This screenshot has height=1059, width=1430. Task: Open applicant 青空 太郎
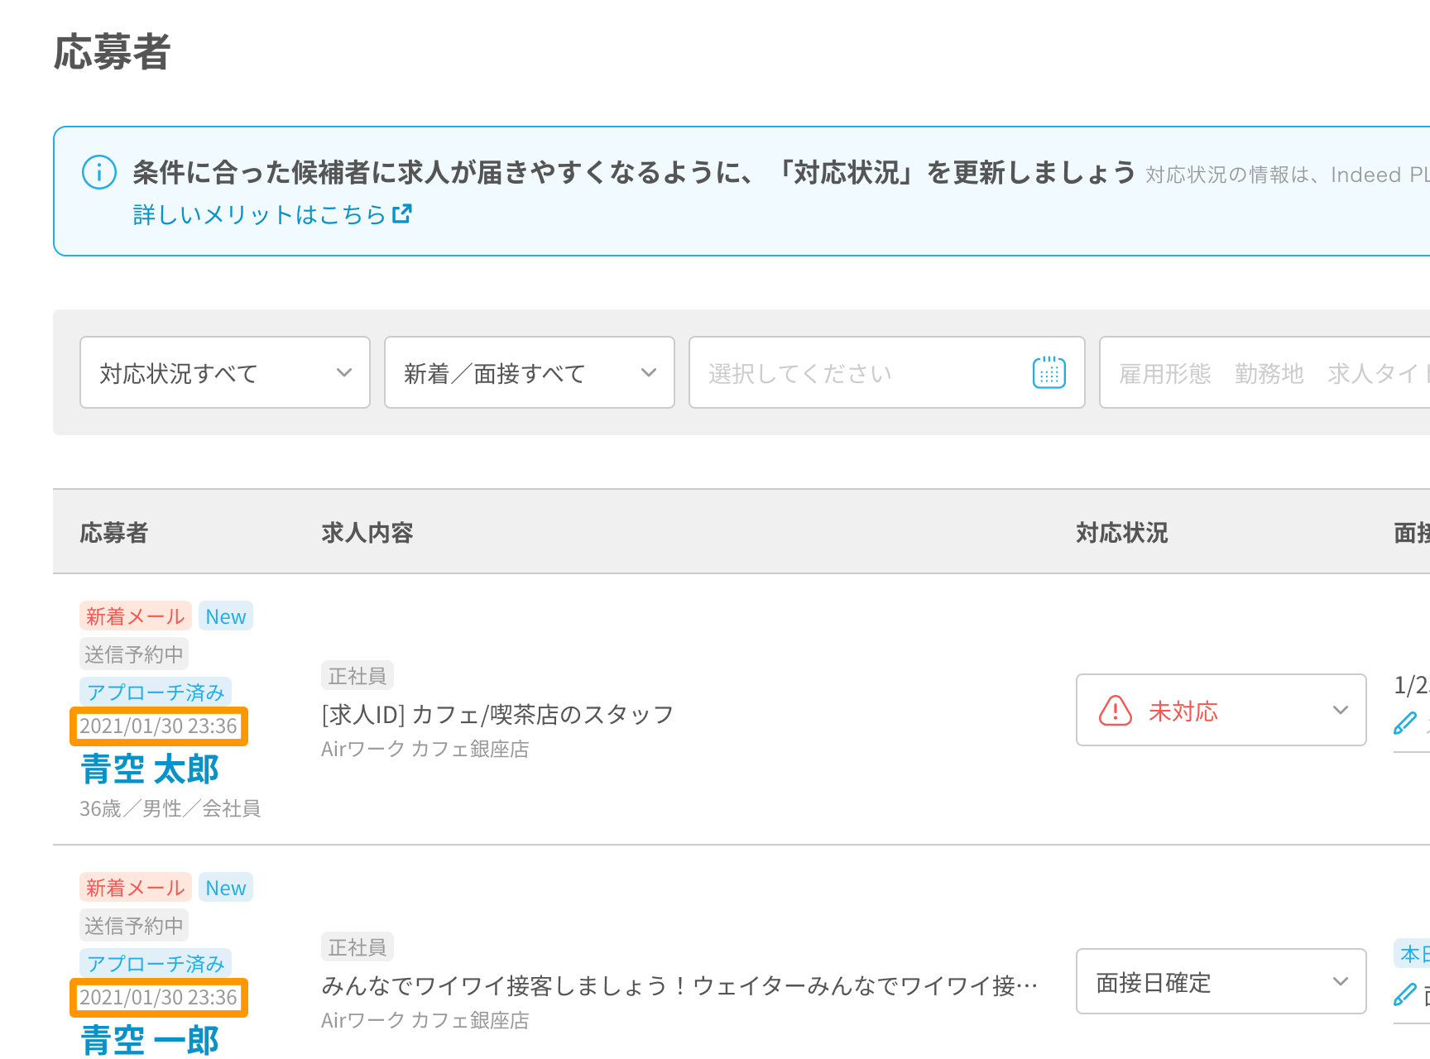pyautogui.click(x=150, y=769)
